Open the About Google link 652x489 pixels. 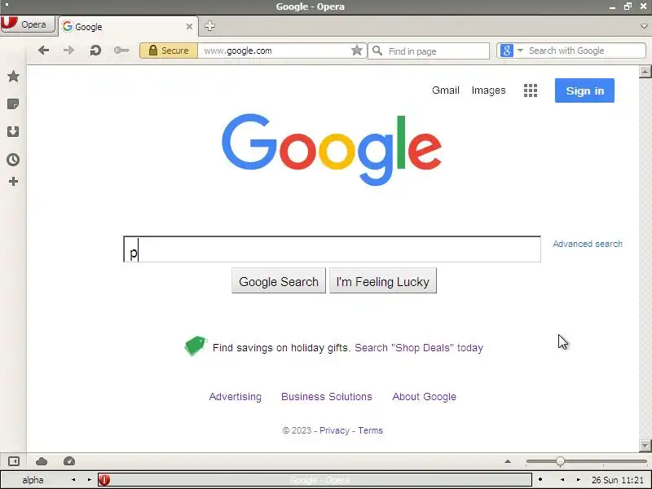tap(424, 397)
